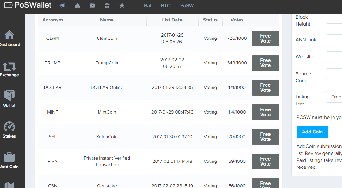Image resolution: width=342 pixels, height=188 pixels.
Task: Click the SEL acronym cell
Action: (52, 137)
